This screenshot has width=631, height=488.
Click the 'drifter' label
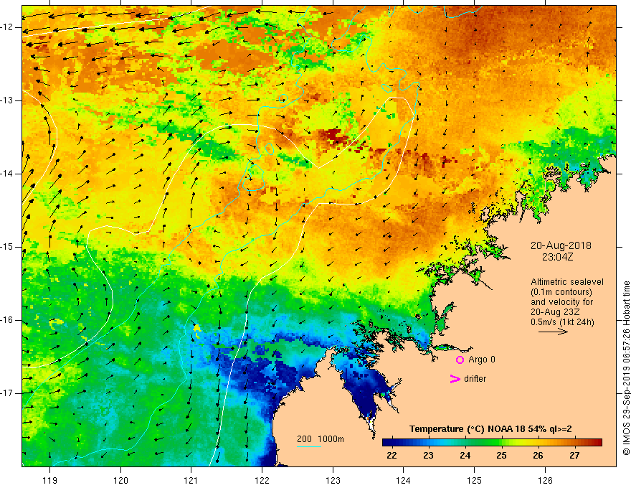pyautogui.click(x=475, y=379)
